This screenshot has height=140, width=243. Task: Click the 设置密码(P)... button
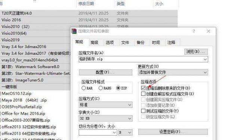coord(173,132)
